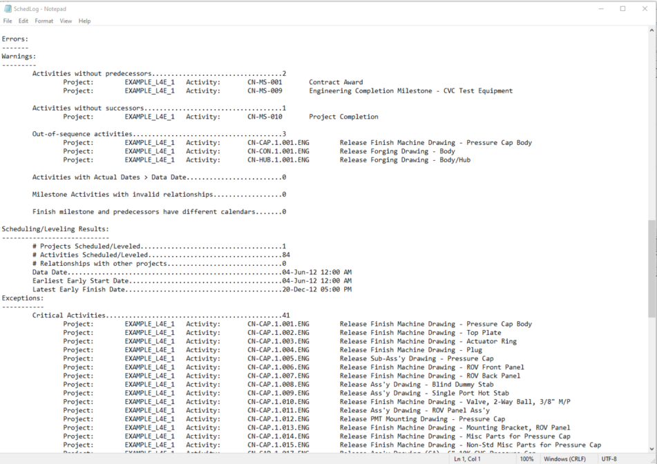Click the 100% zoom level indicator

click(526, 458)
